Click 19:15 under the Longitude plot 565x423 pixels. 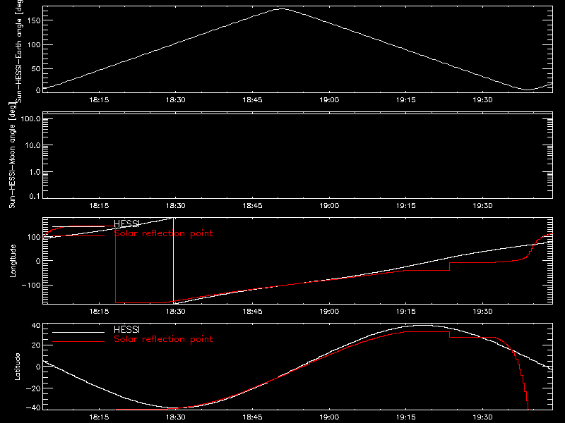[406, 312]
